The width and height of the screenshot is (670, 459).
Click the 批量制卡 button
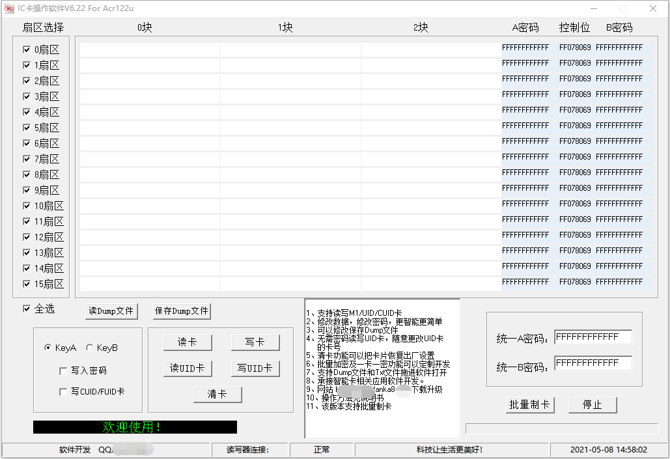tap(530, 405)
